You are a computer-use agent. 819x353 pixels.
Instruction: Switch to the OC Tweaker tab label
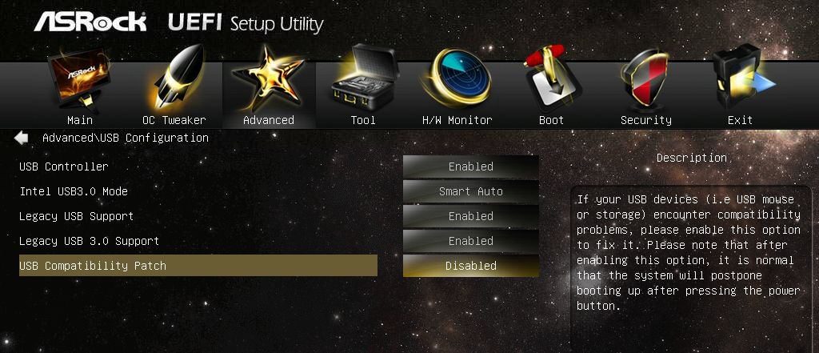(174, 120)
